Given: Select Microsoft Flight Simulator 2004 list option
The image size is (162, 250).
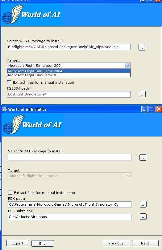Looking at the screenshot, I should tap(69, 71).
